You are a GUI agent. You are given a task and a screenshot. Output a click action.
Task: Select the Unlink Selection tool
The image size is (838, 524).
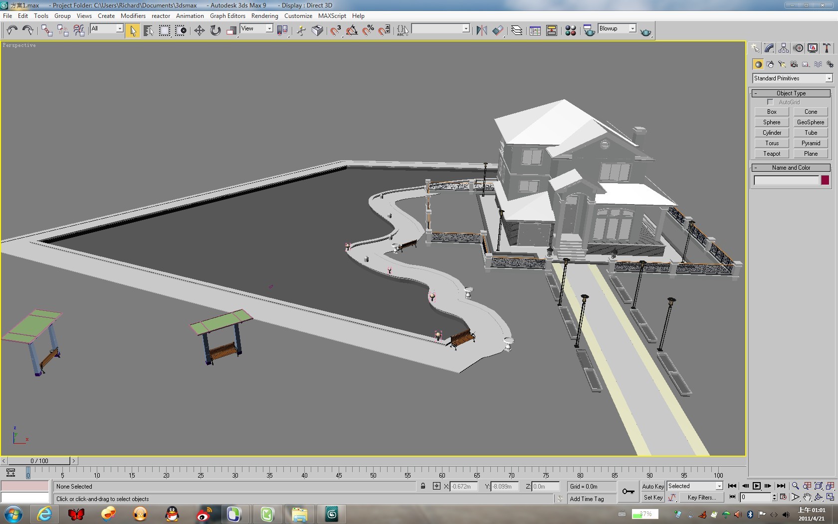(x=63, y=30)
